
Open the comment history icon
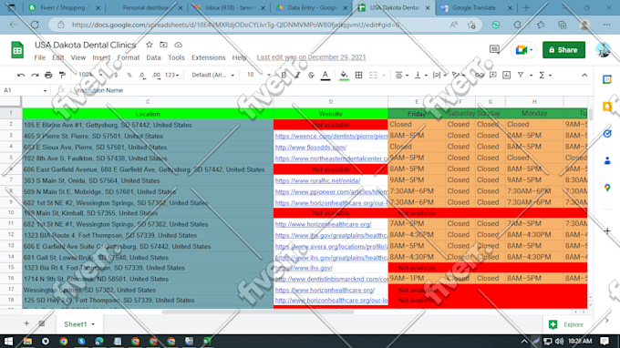tap(494, 49)
